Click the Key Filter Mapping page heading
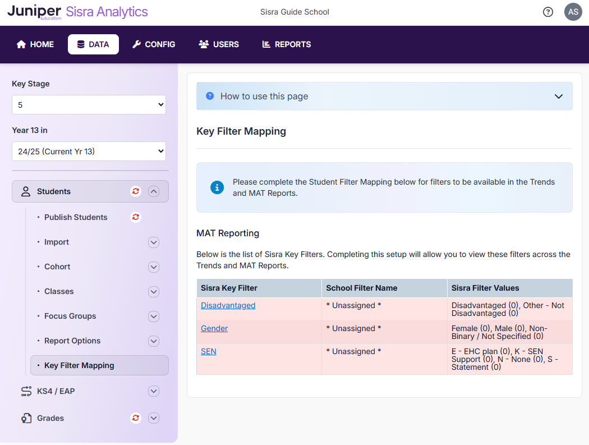 point(241,131)
